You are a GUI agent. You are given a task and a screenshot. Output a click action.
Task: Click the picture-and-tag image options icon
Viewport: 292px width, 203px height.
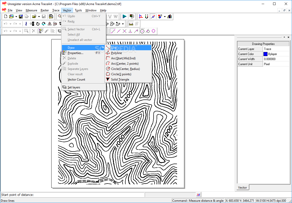(x=132, y=17)
